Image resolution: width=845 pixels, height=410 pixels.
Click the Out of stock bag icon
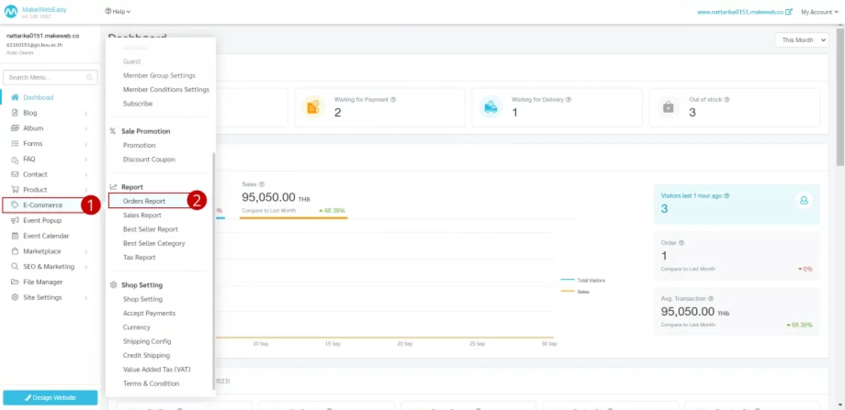pos(668,107)
